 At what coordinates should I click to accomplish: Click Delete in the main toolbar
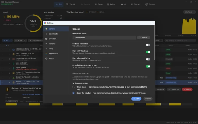[111, 4]
